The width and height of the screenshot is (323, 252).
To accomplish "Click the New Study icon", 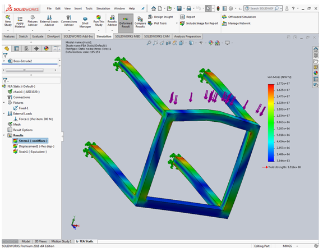I will pos(8,20).
